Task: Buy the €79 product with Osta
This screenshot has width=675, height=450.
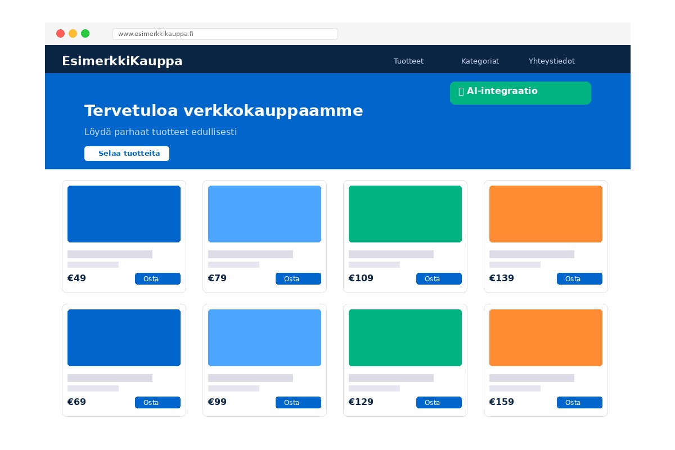Action: (x=298, y=278)
